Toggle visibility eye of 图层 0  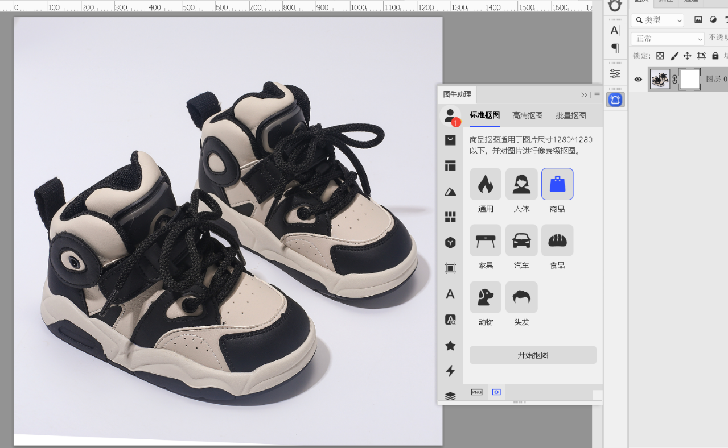(x=638, y=80)
